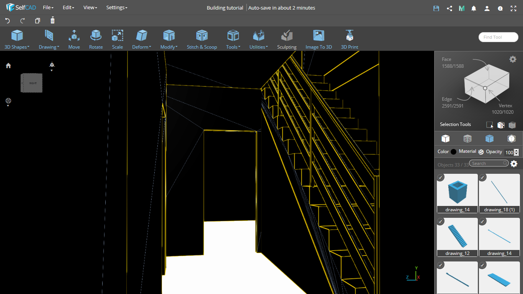523x294 pixels.
Task: Select the Rotate tool
Action: pyautogui.click(x=96, y=40)
